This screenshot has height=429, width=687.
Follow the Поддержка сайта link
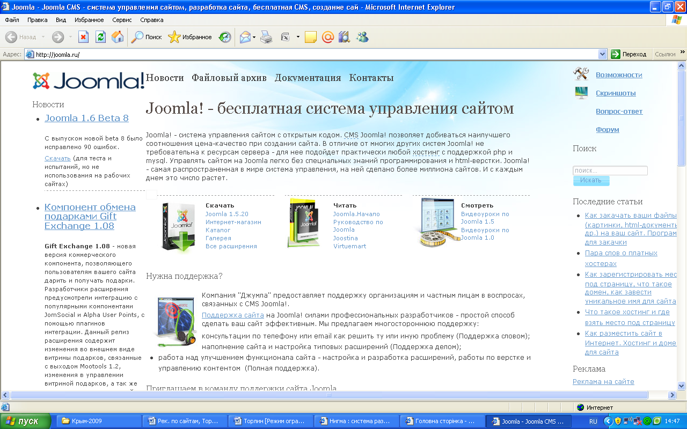point(233,315)
